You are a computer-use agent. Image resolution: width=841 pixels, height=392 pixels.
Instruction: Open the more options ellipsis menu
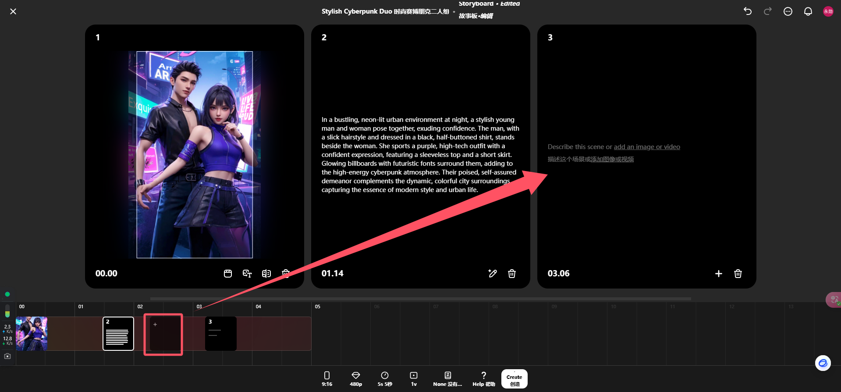[x=788, y=11]
